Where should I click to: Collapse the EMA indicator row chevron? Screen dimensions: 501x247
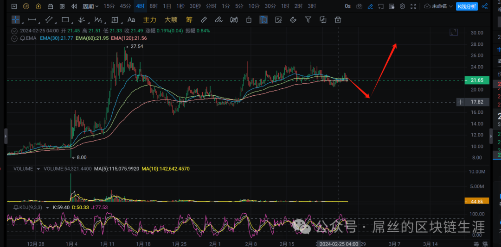tap(14, 38)
